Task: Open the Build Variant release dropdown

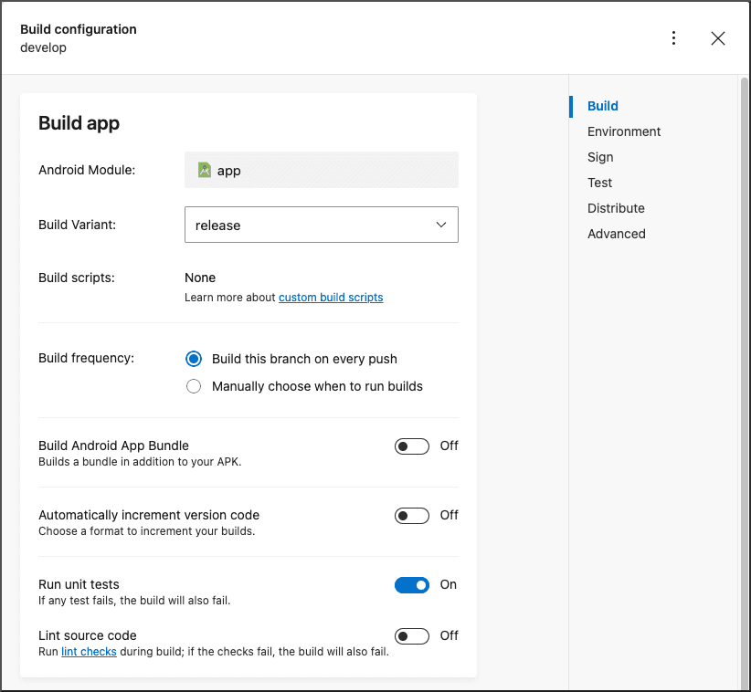Action: pos(322,225)
